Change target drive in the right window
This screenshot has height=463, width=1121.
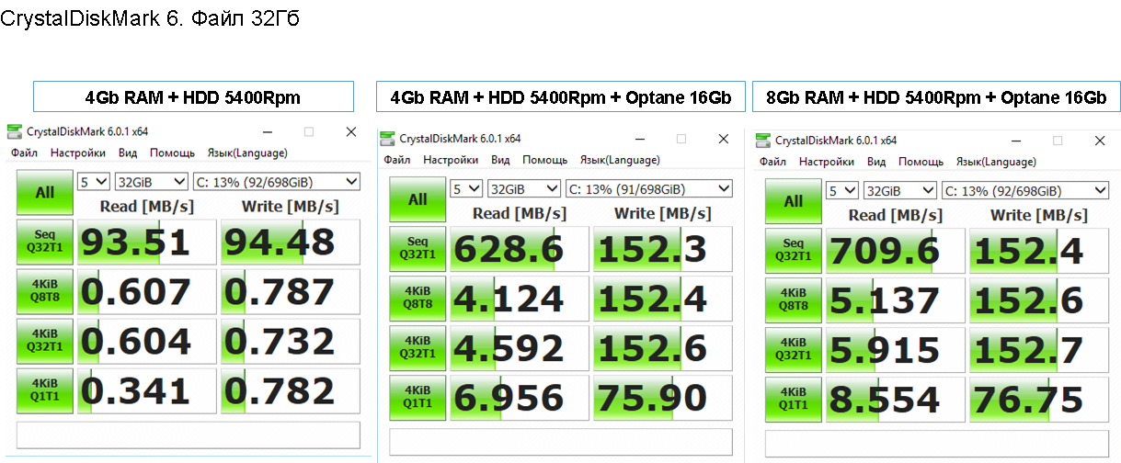click(x=1024, y=190)
